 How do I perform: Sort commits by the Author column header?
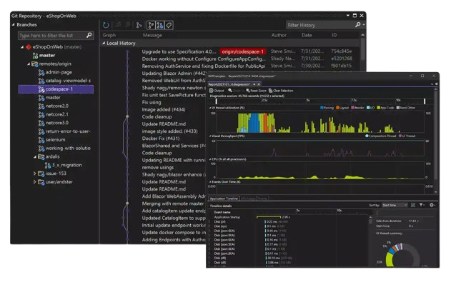[x=279, y=35]
